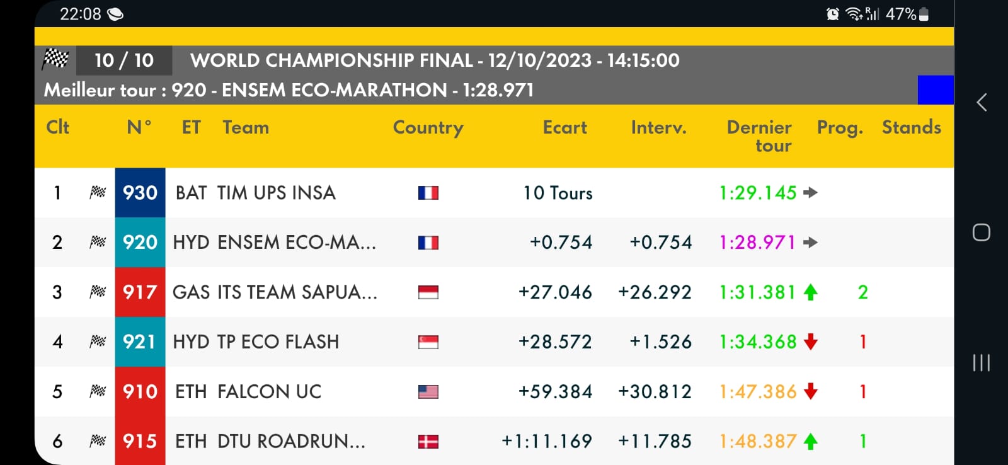Click the green up arrow for car 917
The width and height of the screenshot is (1008, 465).
811,292
